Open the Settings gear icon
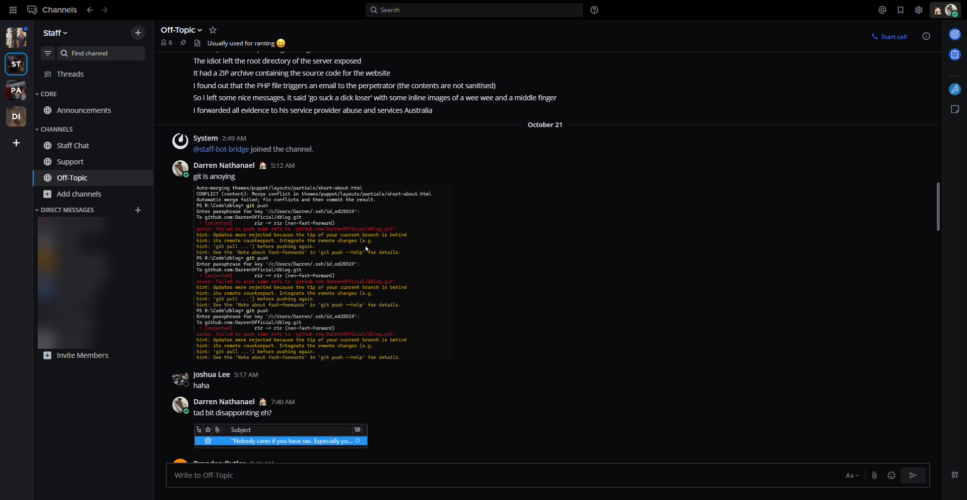The width and height of the screenshot is (967, 500). pyautogui.click(x=919, y=10)
